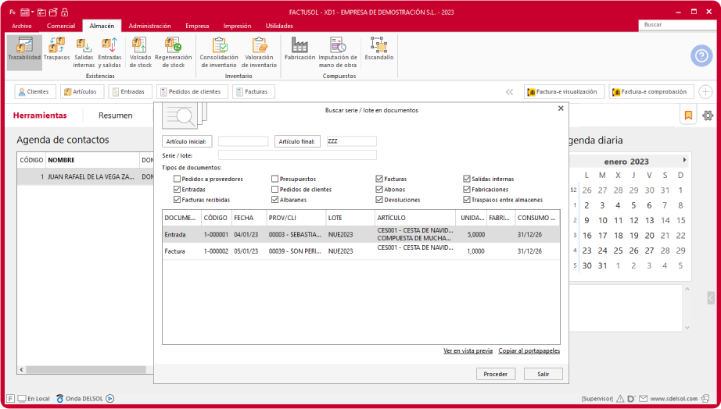721x409 pixels.
Task: Switch to the Utilidades ribbon tab
Action: [279, 27]
